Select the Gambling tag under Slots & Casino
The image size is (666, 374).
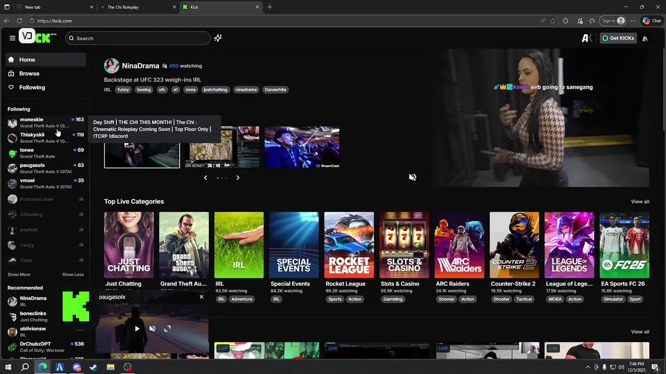[x=393, y=299]
